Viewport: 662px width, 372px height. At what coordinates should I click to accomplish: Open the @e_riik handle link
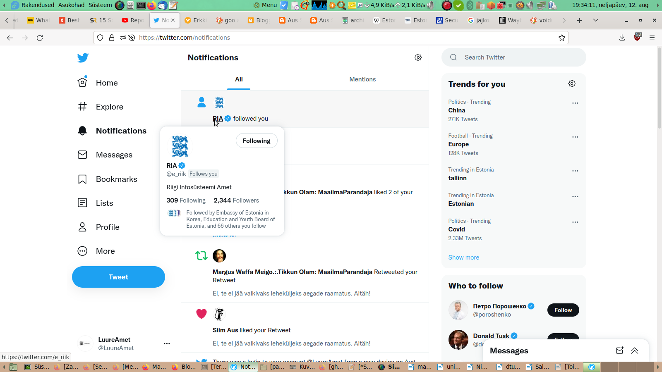176,174
